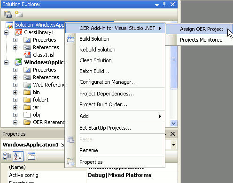
Task: Toggle Categorized view in Properties panel
Action: pyautogui.click(x=7, y=156)
